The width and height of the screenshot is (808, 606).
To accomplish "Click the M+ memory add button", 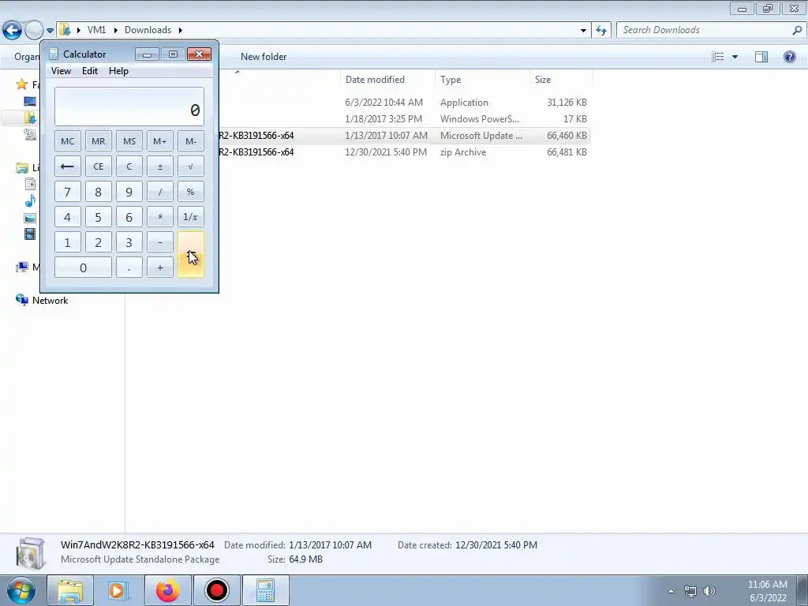I will click(x=159, y=141).
